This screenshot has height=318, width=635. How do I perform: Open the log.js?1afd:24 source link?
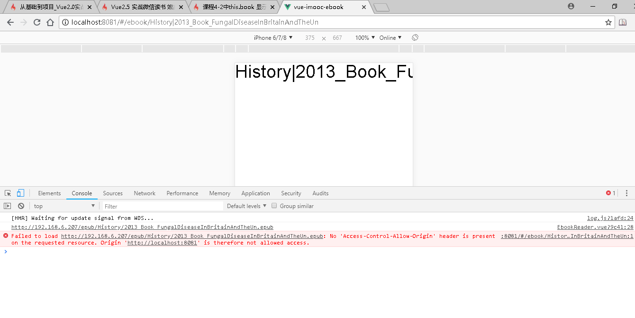[x=610, y=218]
